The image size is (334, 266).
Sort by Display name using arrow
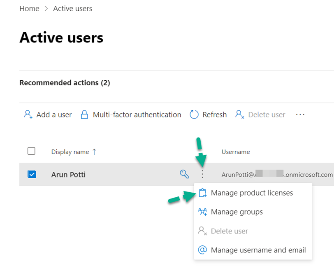click(94, 152)
